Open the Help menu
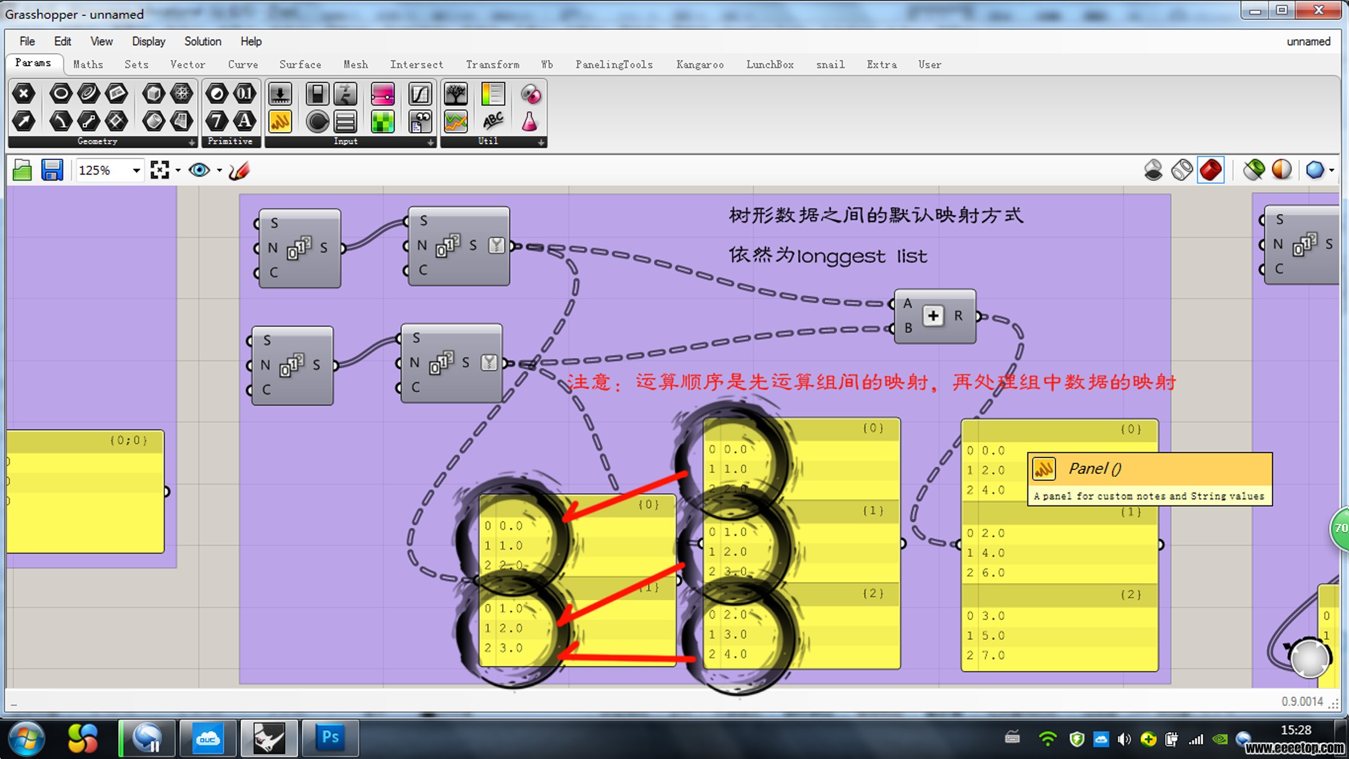Image resolution: width=1349 pixels, height=759 pixels. click(x=251, y=42)
